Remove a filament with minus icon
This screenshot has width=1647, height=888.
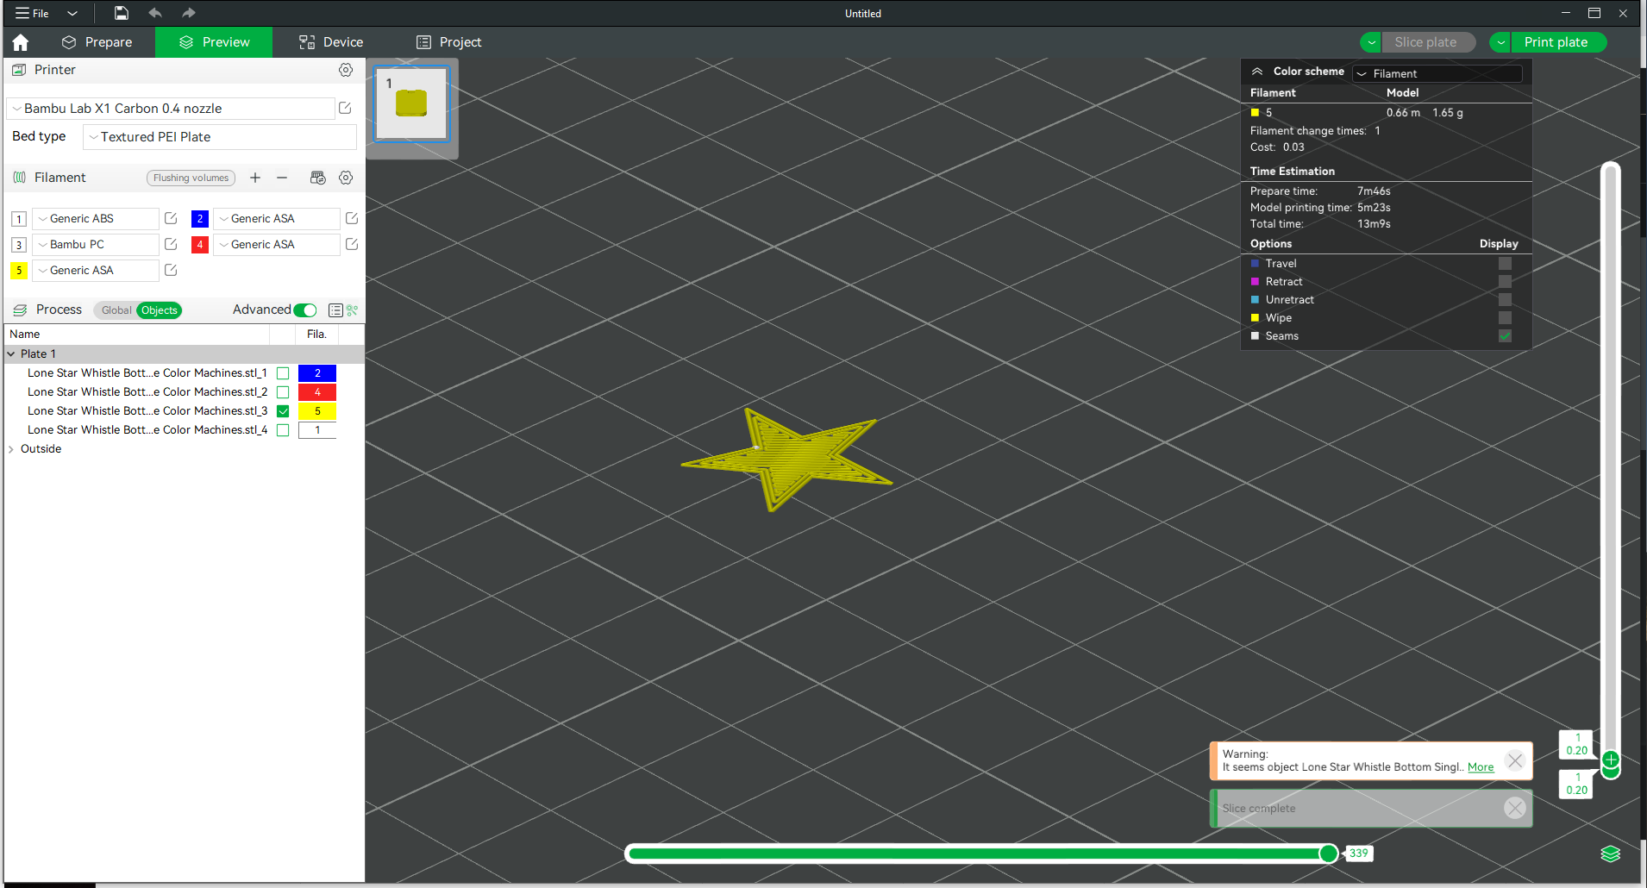pos(282,178)
